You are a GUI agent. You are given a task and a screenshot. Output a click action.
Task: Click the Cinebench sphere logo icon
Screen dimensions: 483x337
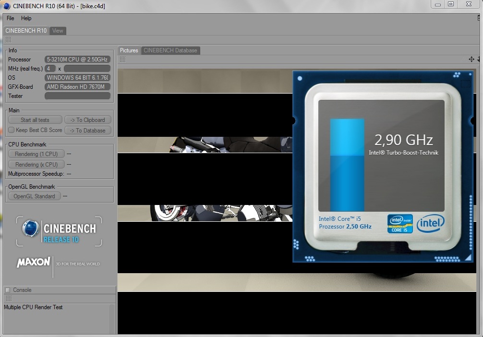tap(31, 229)
